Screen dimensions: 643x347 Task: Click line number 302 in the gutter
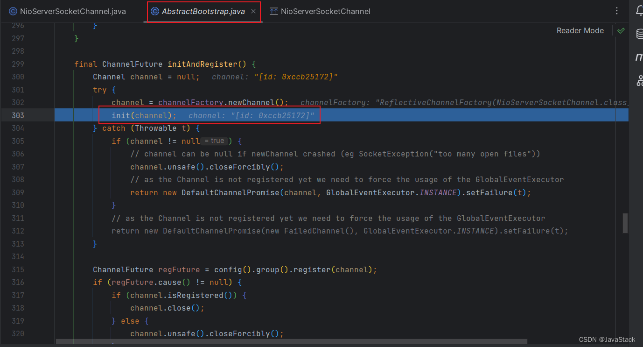[18, 102]
